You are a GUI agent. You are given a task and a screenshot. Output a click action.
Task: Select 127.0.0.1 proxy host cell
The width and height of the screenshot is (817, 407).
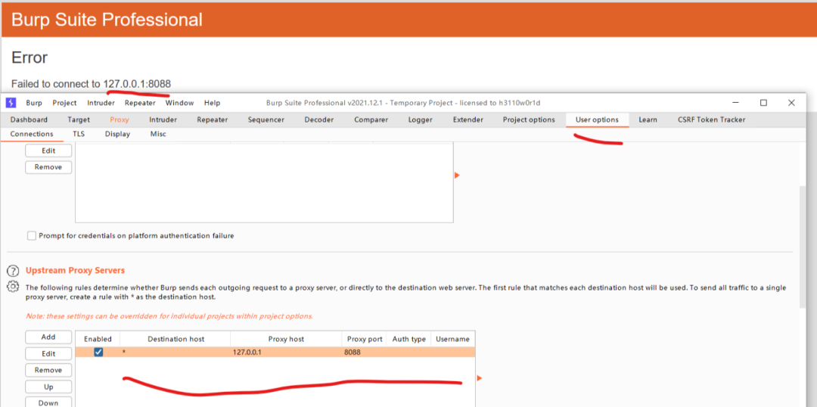tap(286, 353)
